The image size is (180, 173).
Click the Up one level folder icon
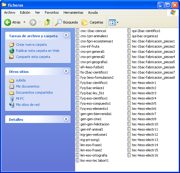[x=48, y=22]
